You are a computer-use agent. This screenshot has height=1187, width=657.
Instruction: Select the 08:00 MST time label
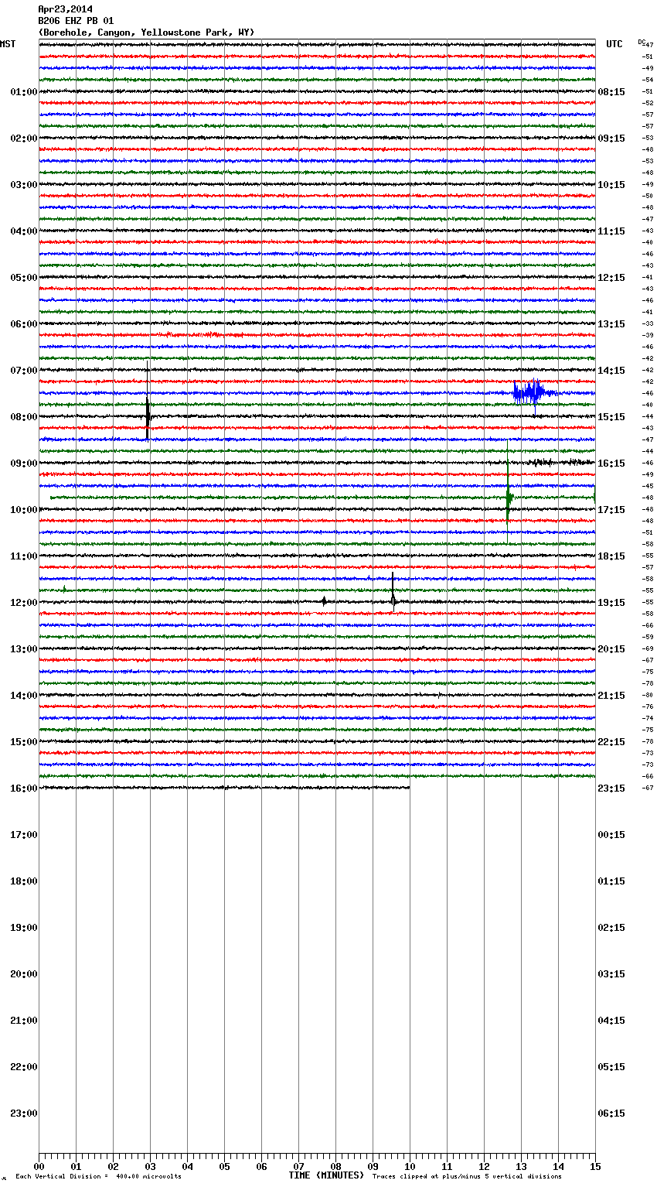(24, 417)
